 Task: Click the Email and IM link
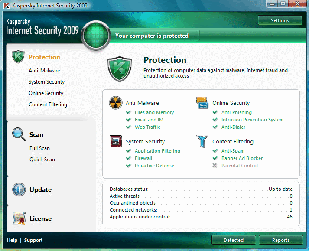click(x=149, y=120)
